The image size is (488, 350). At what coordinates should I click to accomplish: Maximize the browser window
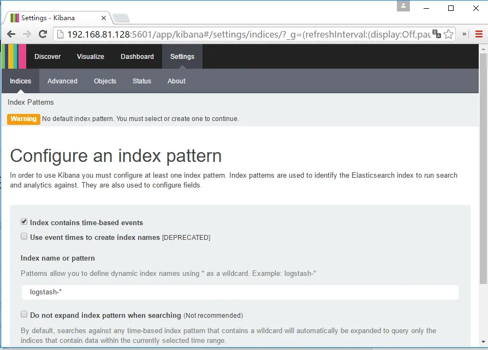point(451,8)
